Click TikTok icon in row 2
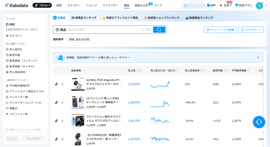This screenshot has width=270, height=147. point(56,102)
